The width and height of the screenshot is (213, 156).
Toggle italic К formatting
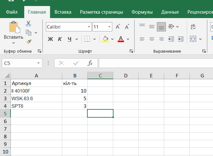60,39
